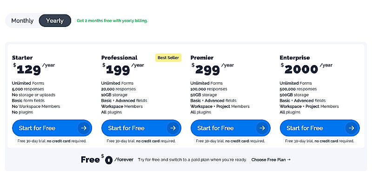This screenshot has height=186, width=372.
Task: Click the Professional plan heading
Action: pos(120,58)
